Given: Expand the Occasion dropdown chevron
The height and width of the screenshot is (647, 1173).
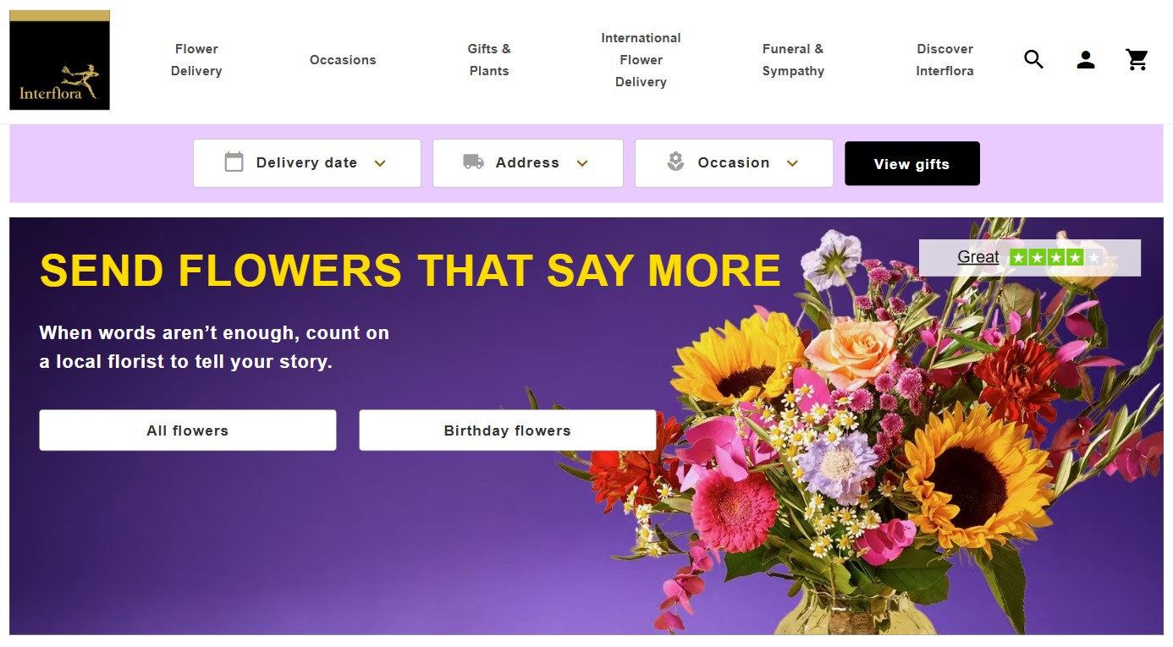Looking at the screenshot, I should click(x=792, y=163).
